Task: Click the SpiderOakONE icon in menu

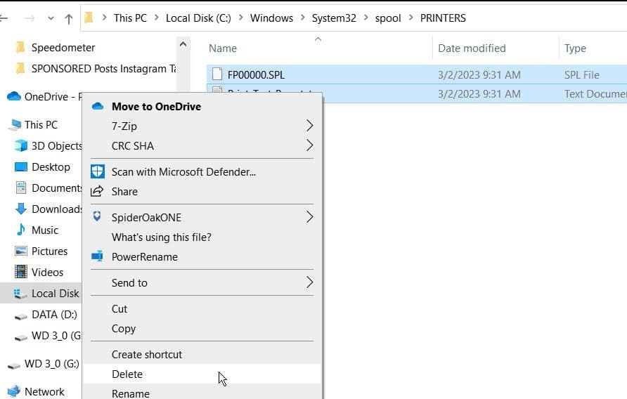Action: pyautogui.click(x=98, y=217)
